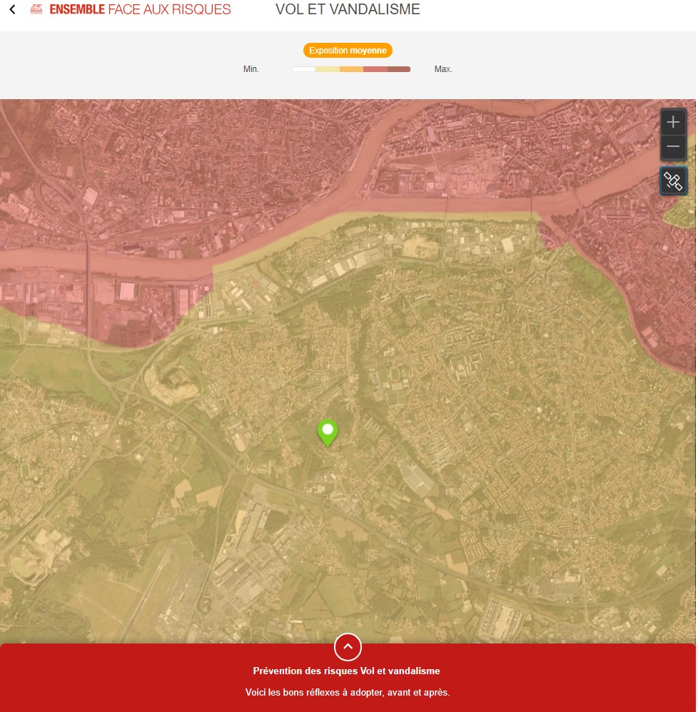
Task: Select the salmon red legend segment
Action: coord(375,69)
